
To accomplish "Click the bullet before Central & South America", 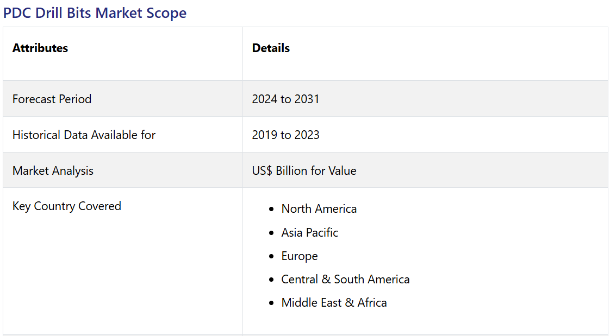I will point(271,280).
